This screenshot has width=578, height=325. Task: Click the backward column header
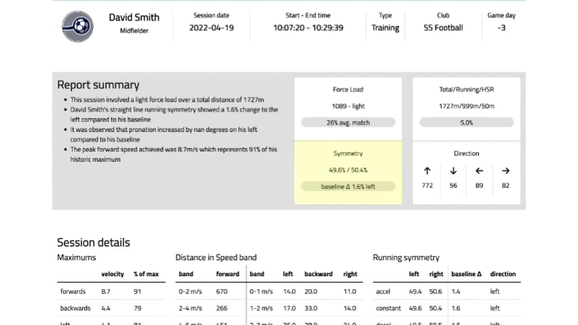pos(318,274)
